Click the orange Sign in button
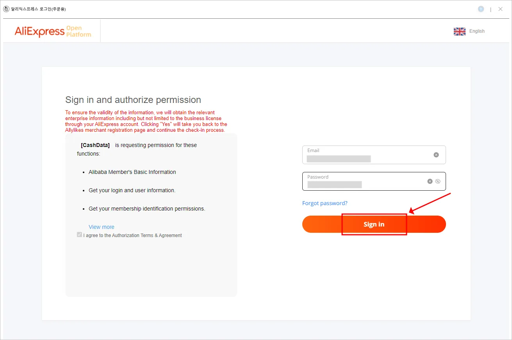 coord(374,224)
